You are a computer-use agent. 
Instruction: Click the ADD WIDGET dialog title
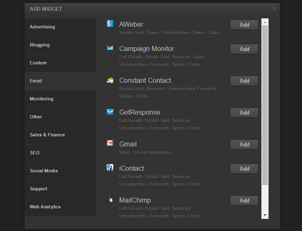pyautogui.click(x=46, y=9)
